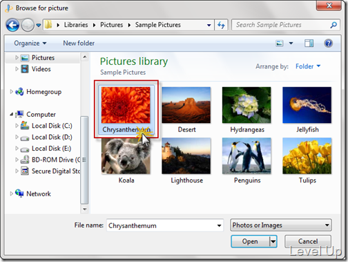
Task: Click the change view icon
Action: [280, 43]
